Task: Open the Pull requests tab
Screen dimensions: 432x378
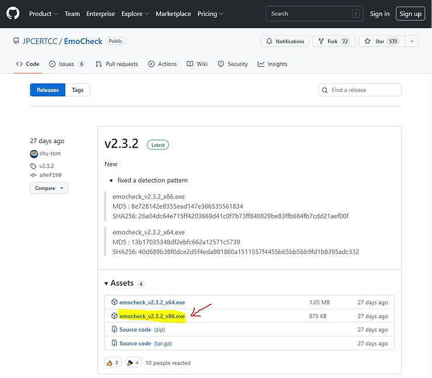Action: tap(117, 64)
